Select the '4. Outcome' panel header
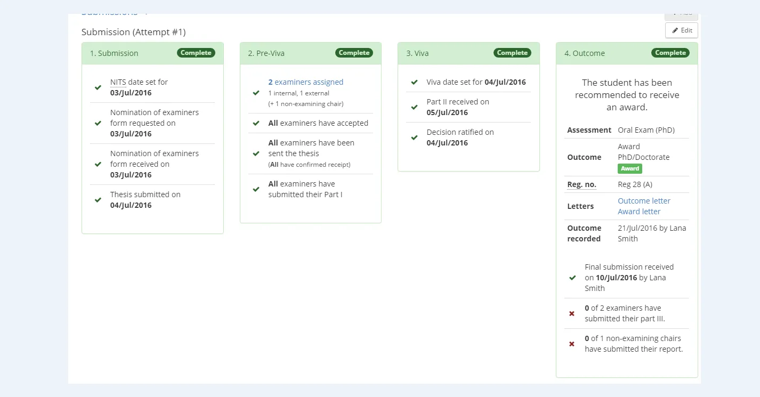 point(584,53)
